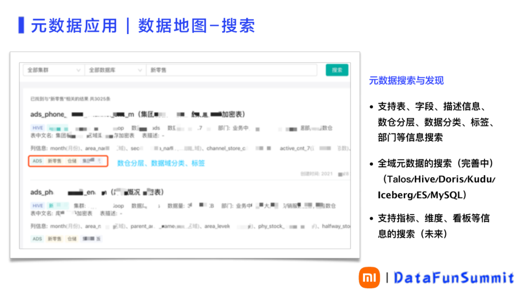518x292 pixels.
Task: Open the 全部集群 cluster dropdown
Action: point(53,70)
